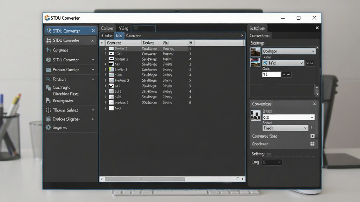This screenshot has height=202, width=360.
Task: Click the file icon beside Praalrglrwes
Action: 48,101
